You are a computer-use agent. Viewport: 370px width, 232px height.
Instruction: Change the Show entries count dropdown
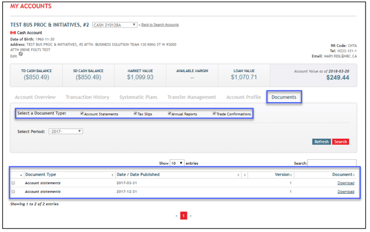pos(177,163)
